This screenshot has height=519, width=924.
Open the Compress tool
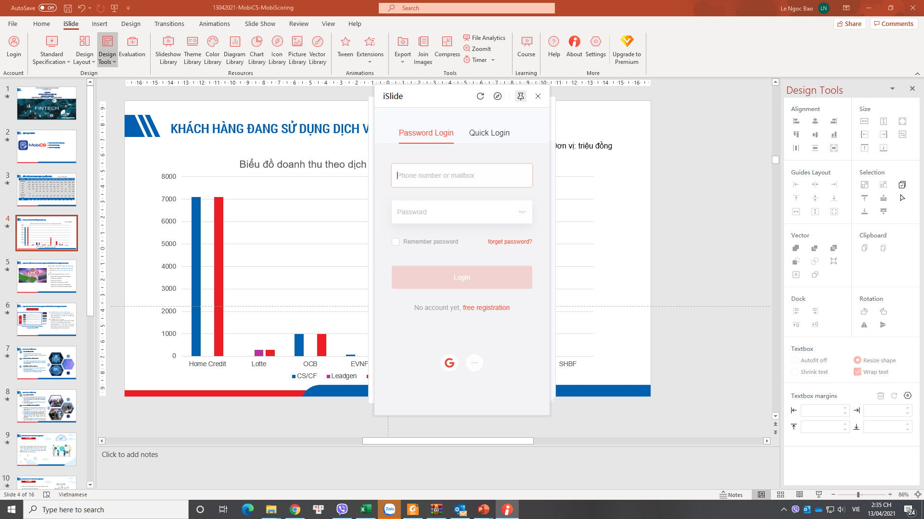click(x=447, y=47)
